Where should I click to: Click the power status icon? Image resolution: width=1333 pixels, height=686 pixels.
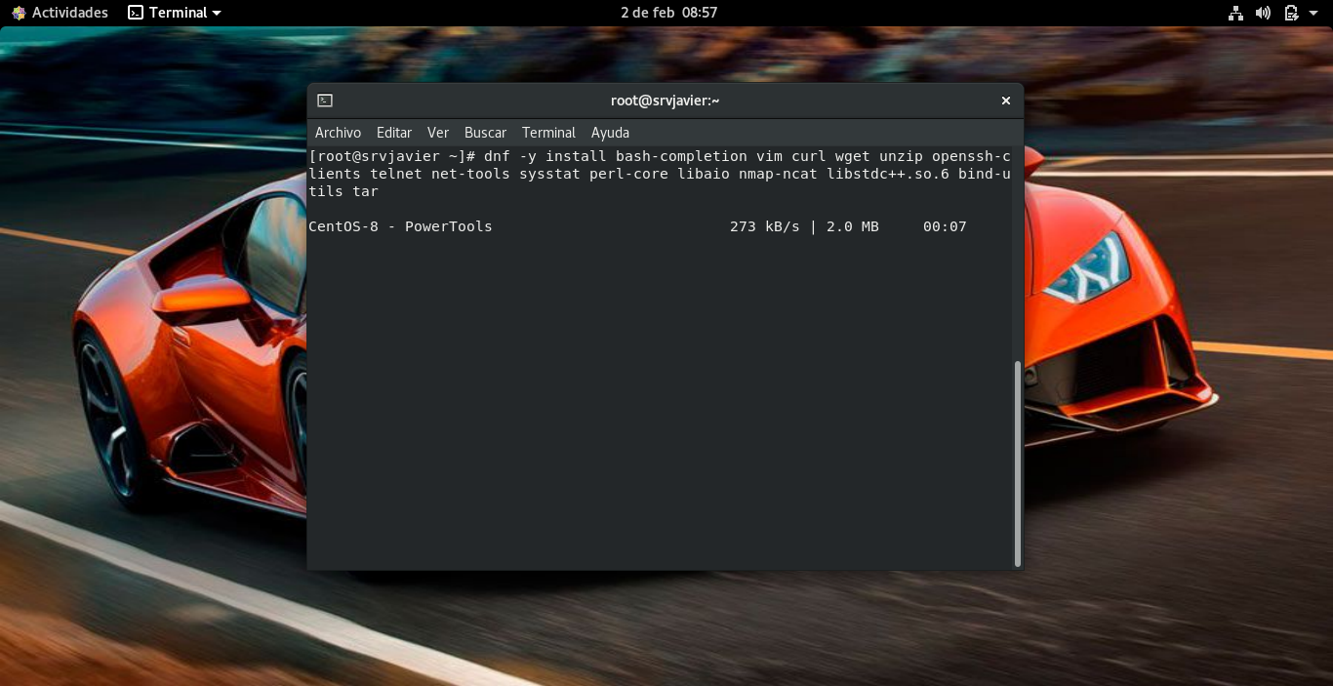[x=1291, y=13]
